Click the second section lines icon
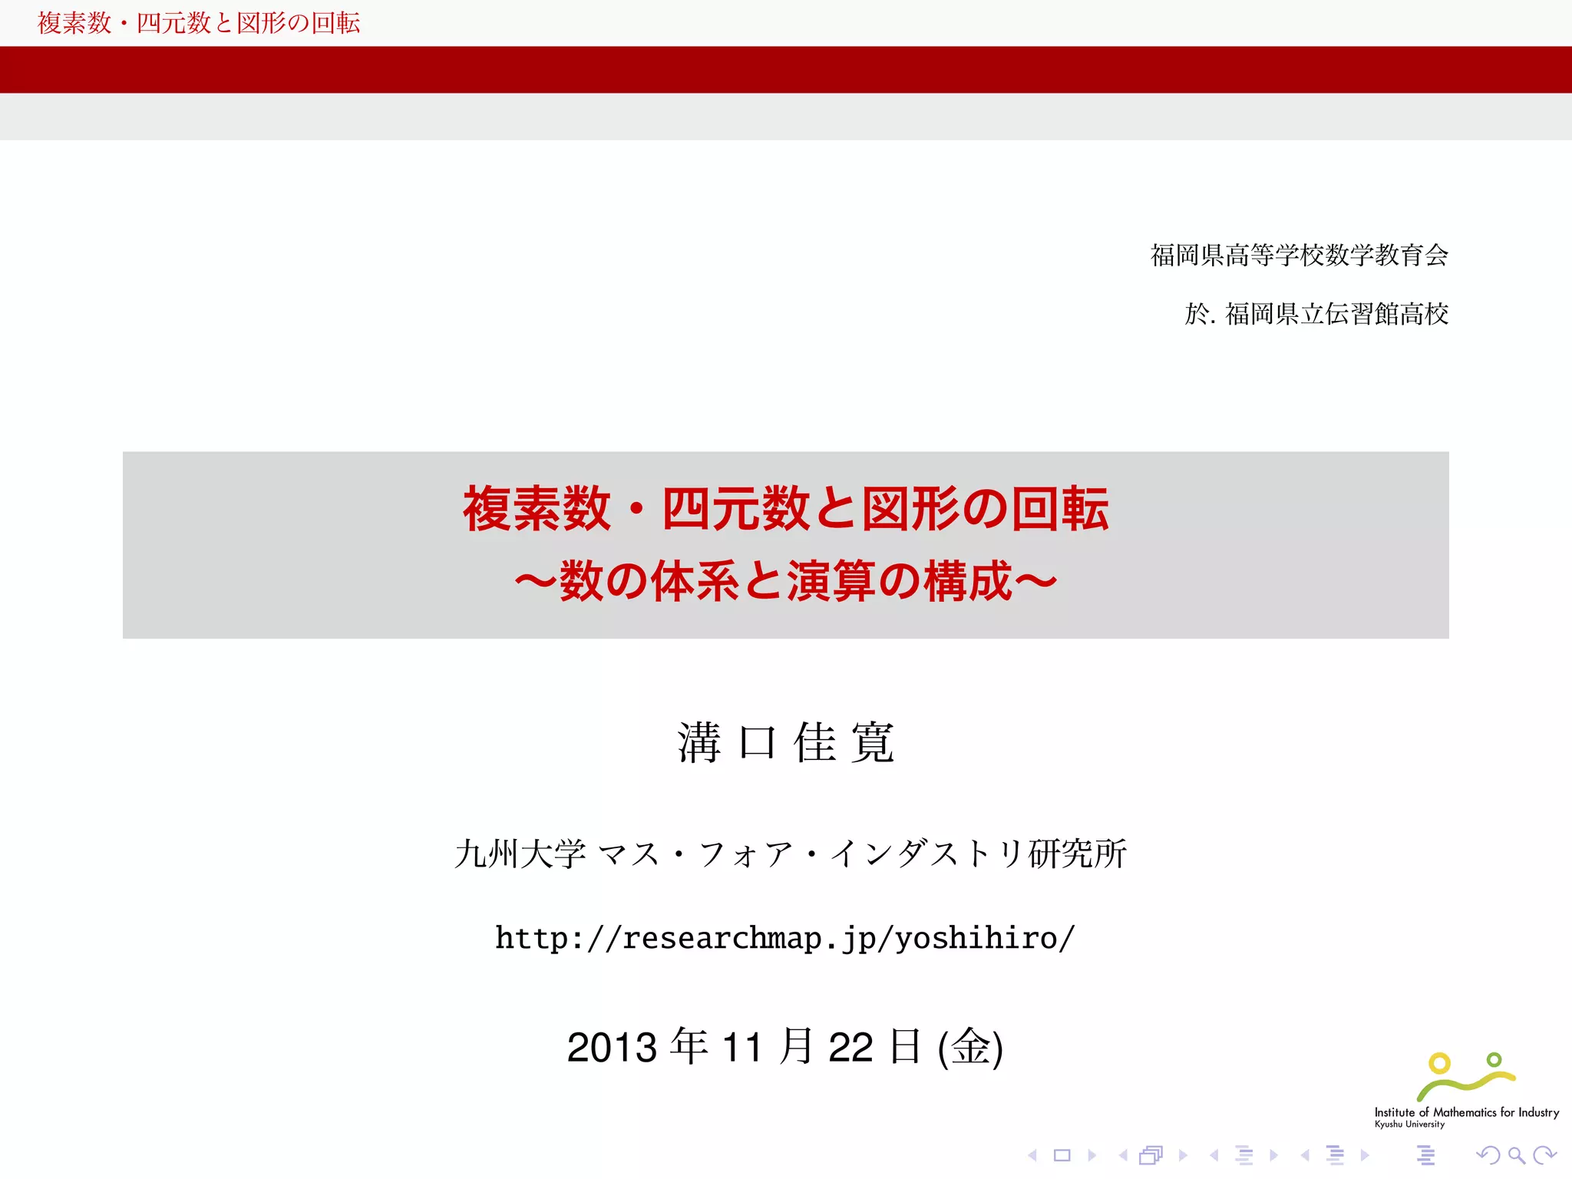The height and width of the screenshot is (1179, 1572). pos(1336,1155)
